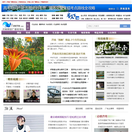Viewport: 132px width, 132px height.
Task: Select slide number 3 on the flower slideshow
Action: coord(36,73)
